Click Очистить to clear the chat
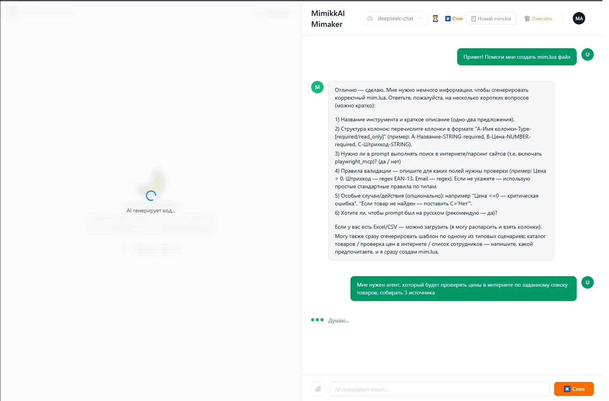 tap(541, 18)
